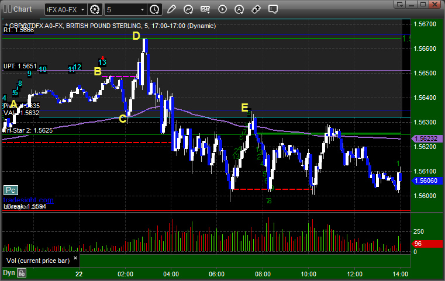Viewport: 445px width, 281px height.
Task: Click the play/replay button icon
Action: [x=222, y=9]
